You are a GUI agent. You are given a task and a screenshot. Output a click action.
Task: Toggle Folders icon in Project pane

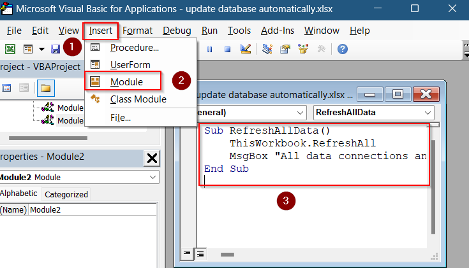click(46, 88)
